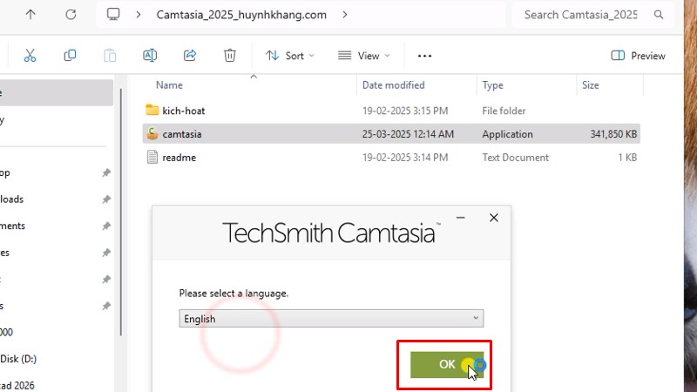The width and height of the screenshot is (697, 392).
Task: Open the Sort dropdown menu
Action: pyautogui.click(x=290, y=56)
